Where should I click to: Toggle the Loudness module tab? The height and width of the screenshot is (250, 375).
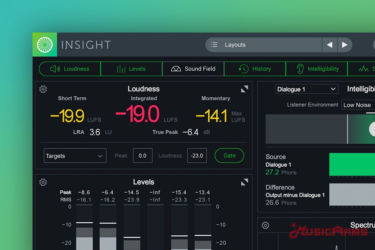point(70,69)
